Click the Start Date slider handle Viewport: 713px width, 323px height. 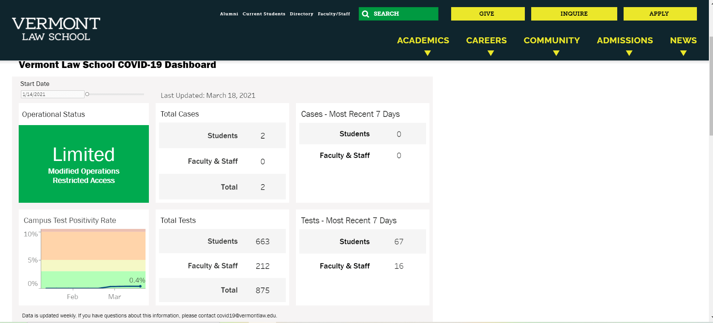click(x=87, y=94)
